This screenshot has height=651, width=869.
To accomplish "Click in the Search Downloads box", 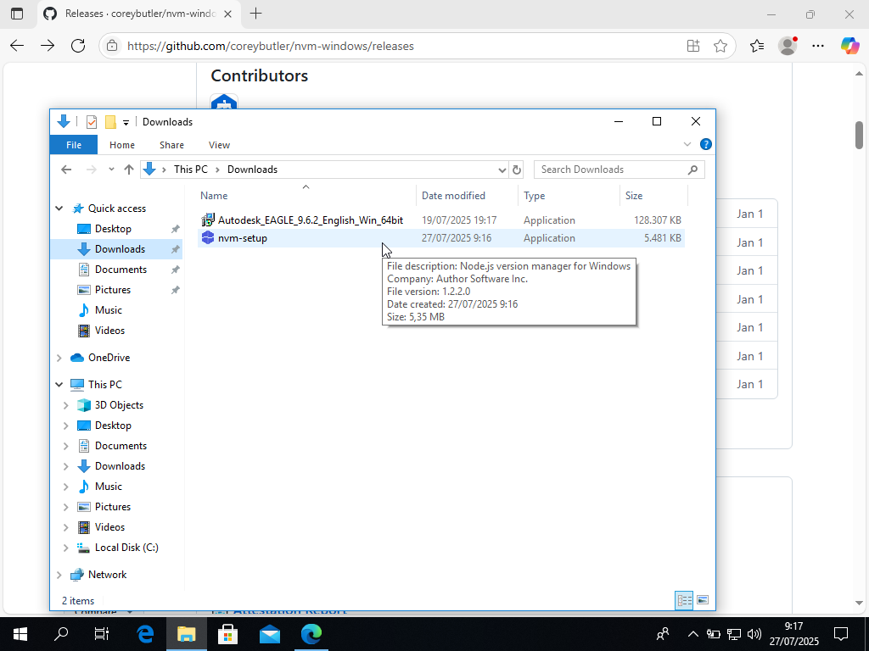I will pos(611,170).
